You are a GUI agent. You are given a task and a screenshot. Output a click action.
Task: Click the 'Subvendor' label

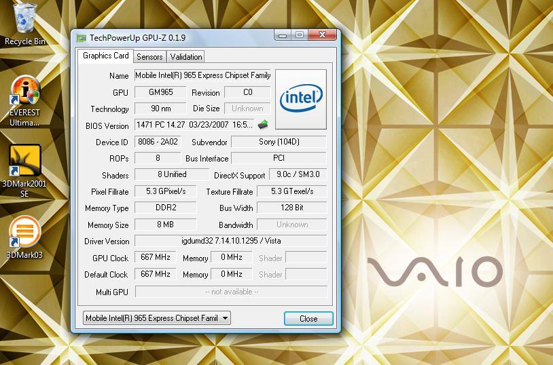pyautogui.click(x=209, y=142)
